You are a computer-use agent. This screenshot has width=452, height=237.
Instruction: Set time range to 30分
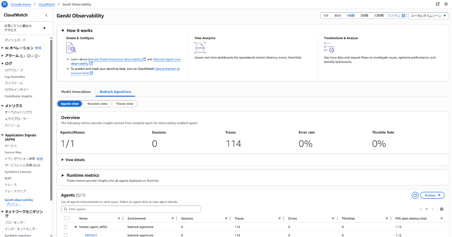tap(337, 16)
